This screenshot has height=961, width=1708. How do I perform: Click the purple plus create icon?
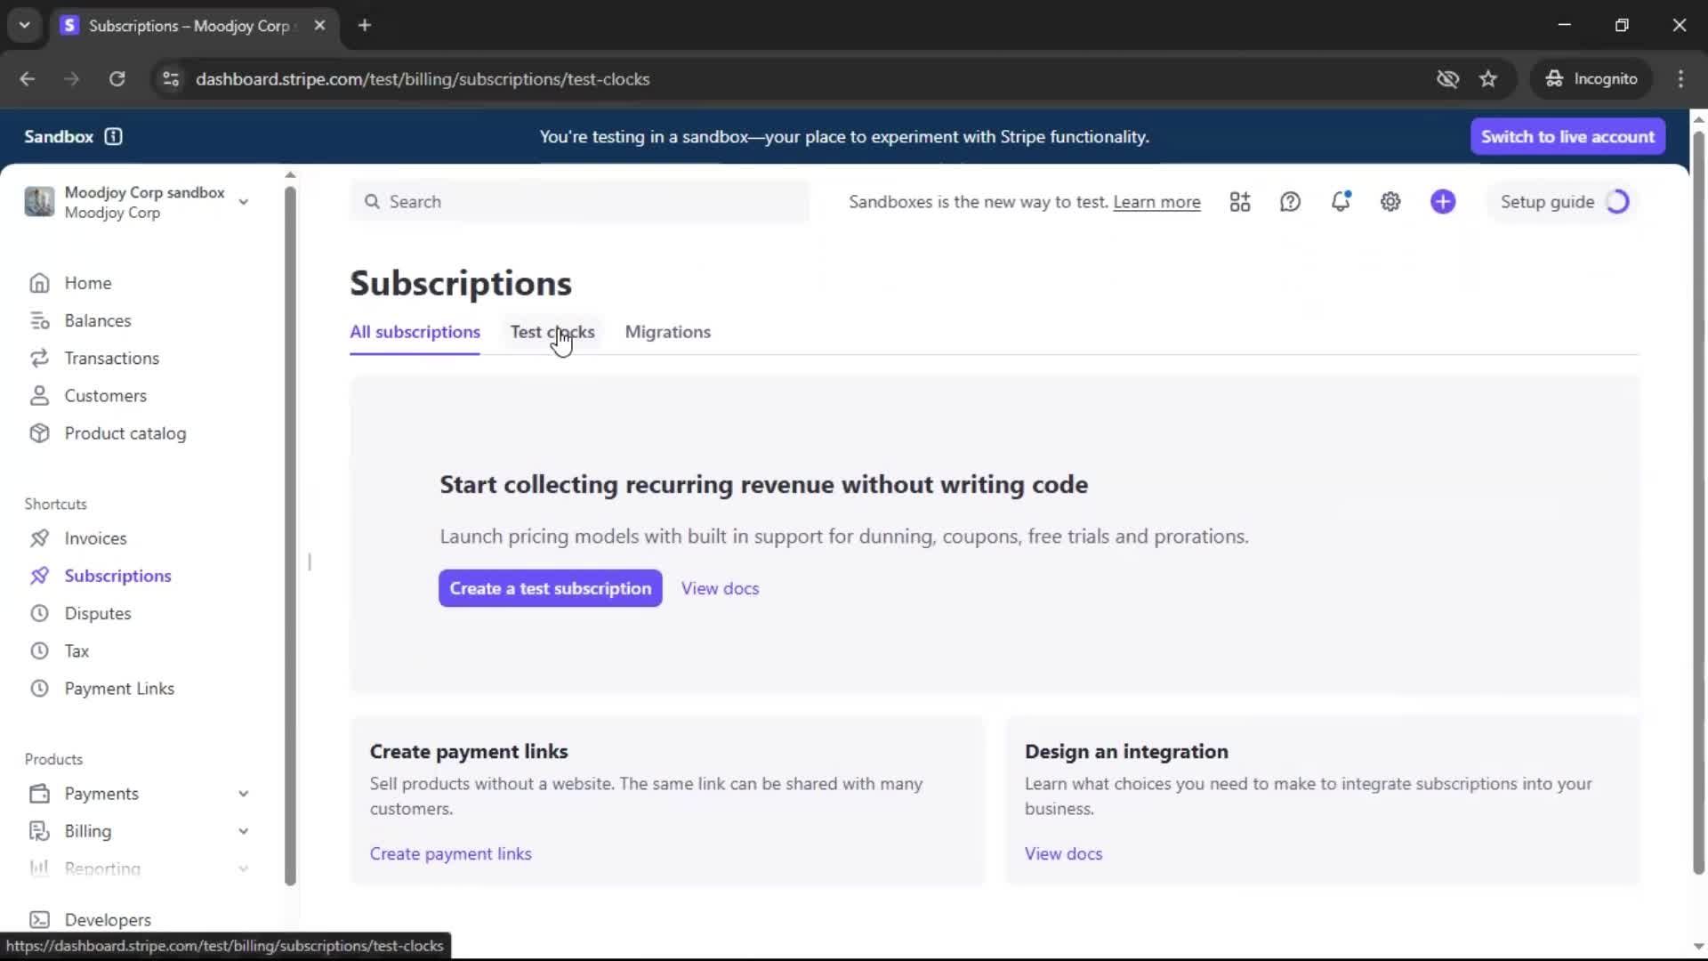(1443, 202)
